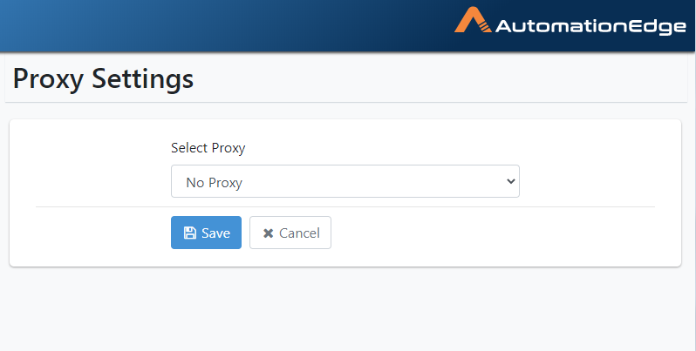Save the proxy settings
696x351 pixels.
pos(206,233)
